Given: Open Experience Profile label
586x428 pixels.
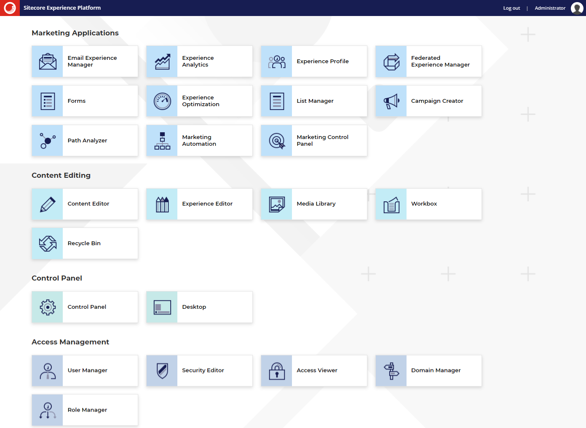Looking at the screenshot, I should [x=323, y=62].
